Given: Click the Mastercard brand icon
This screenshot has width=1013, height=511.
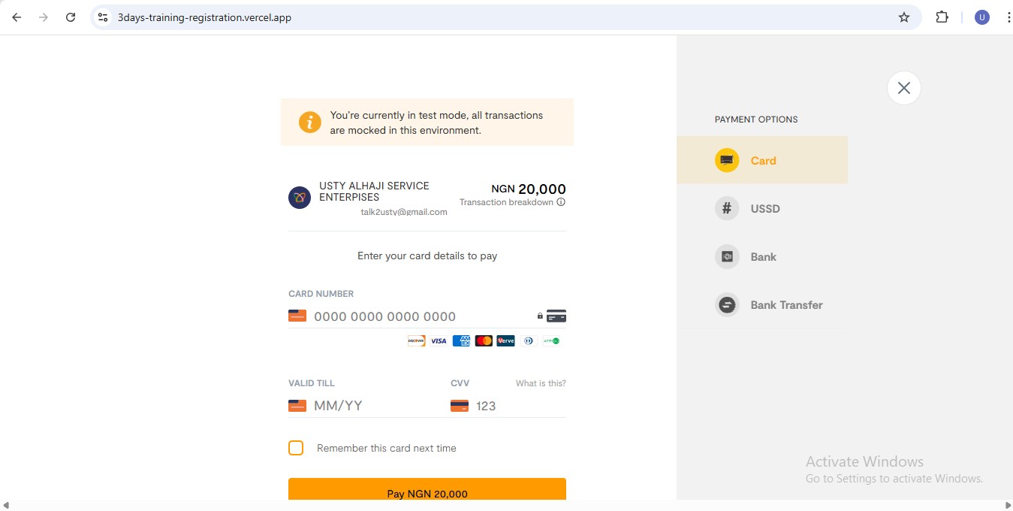Looking at the screenshot, I should (x=483, y=340).
